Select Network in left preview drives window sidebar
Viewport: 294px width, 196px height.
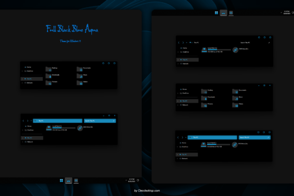(x=29, y=142)
